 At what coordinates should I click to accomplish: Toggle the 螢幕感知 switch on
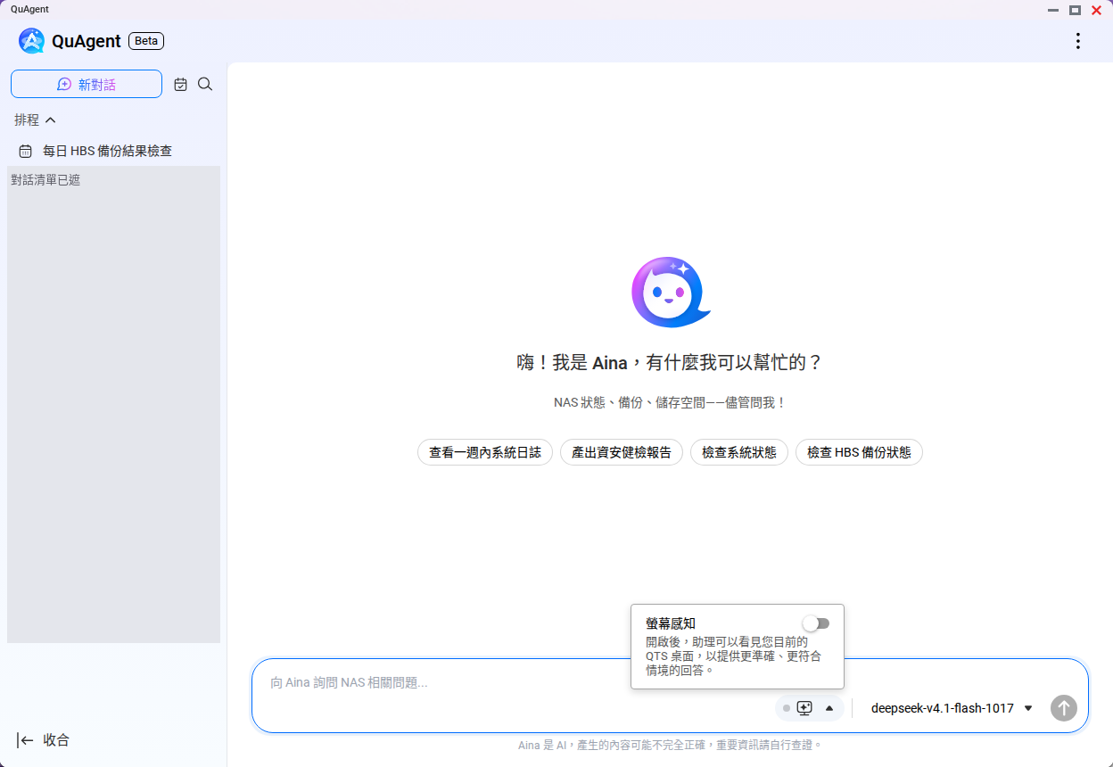coord(816,623)
